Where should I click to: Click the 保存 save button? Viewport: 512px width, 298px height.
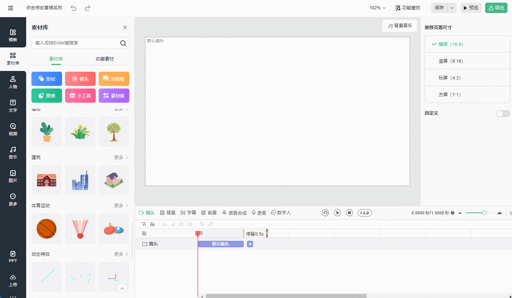pyautogui.click(x=439, y=8)
